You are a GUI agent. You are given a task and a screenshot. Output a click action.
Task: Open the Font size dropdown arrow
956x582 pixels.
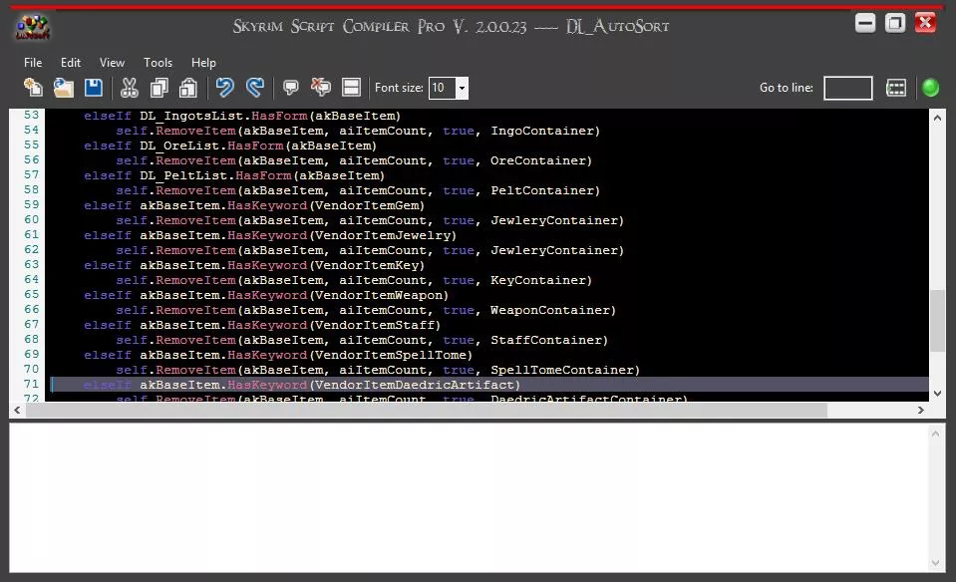(463, 88)
